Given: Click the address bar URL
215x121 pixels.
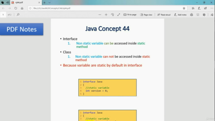Looking at the screenshot, I should tap(52, 8).
